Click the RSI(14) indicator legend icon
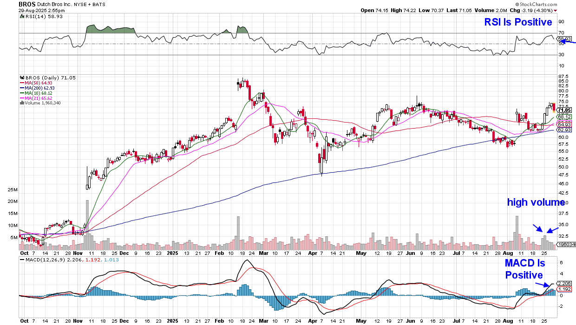The width and height of the screenshot is (576, 325). (x=21, y=16)
